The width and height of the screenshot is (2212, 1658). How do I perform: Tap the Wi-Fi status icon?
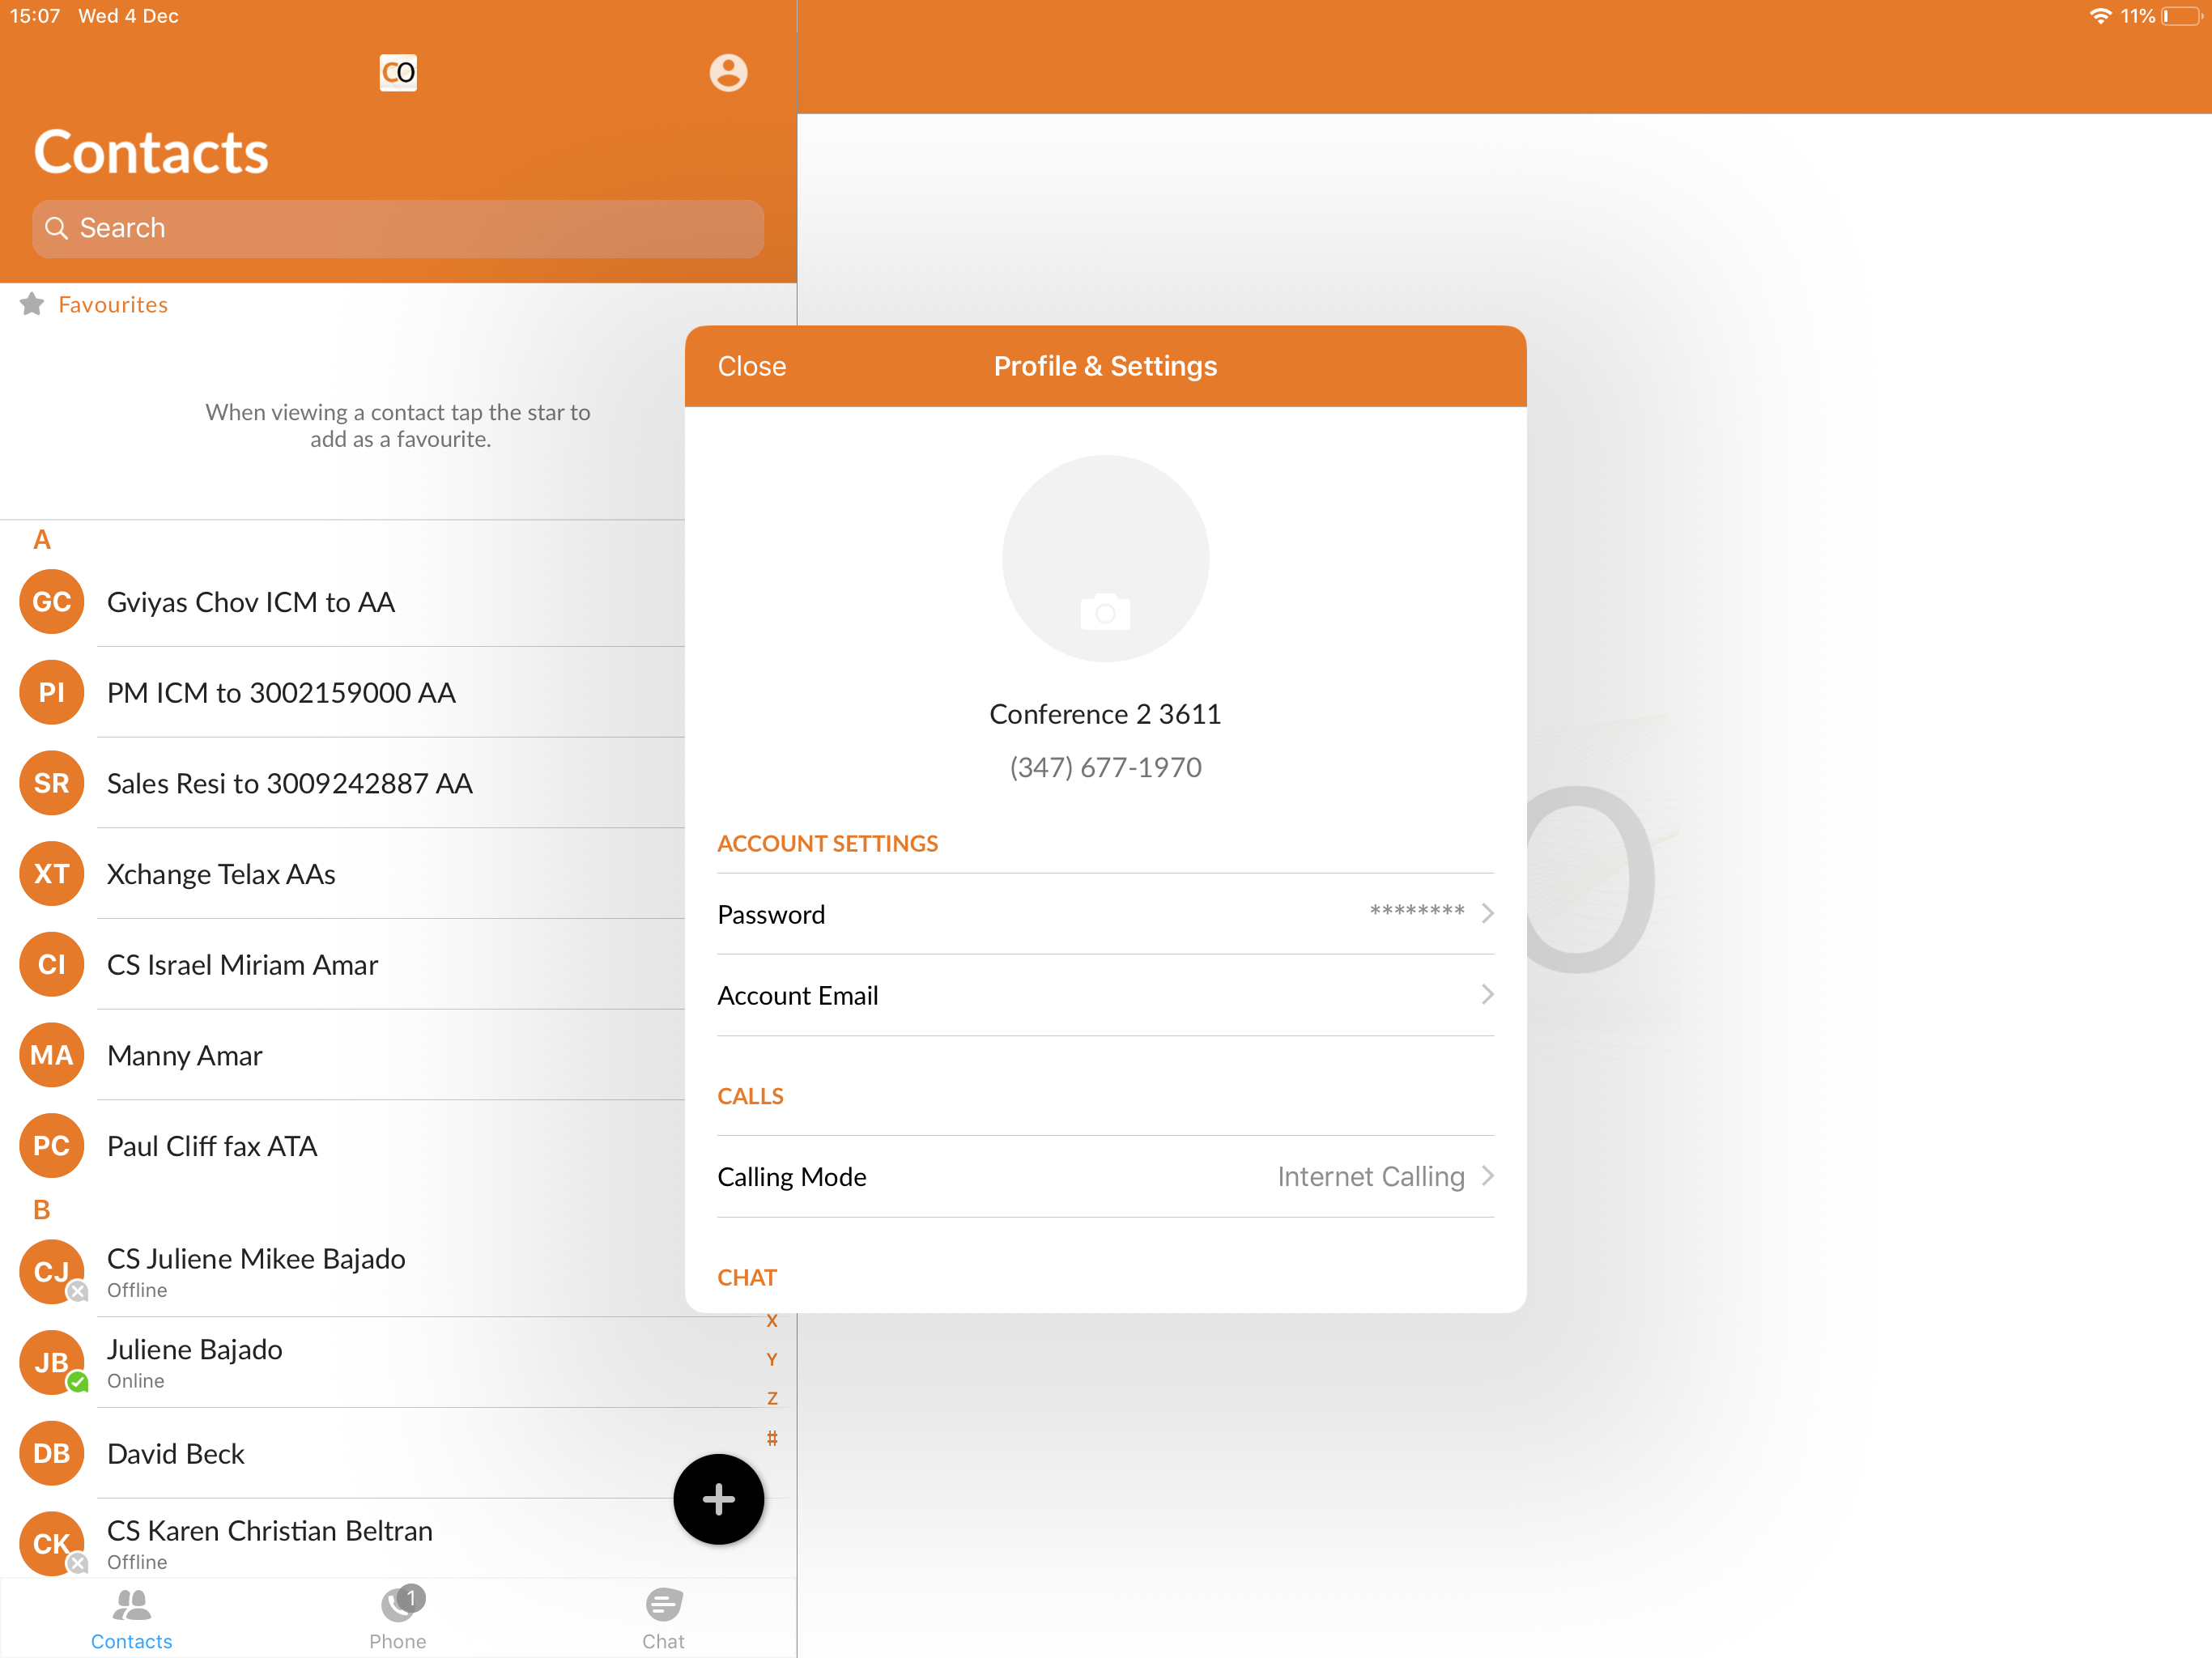click(x=2101, y=16)
